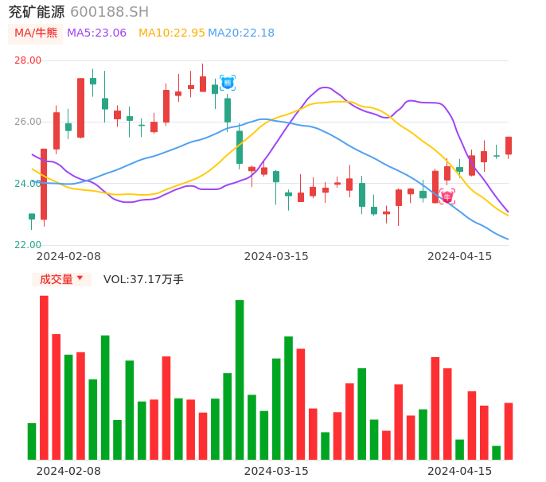Toggle the MA/牛熊 indicator button
The height and width of the screenshot is (482, 546).
pyautogui.click(x=35, y=33)
